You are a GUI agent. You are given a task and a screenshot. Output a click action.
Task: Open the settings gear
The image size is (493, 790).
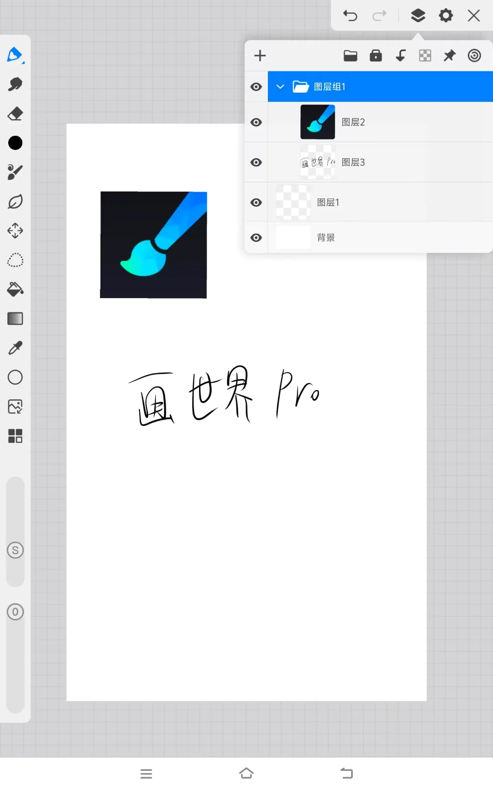click(x=446, y=16)
